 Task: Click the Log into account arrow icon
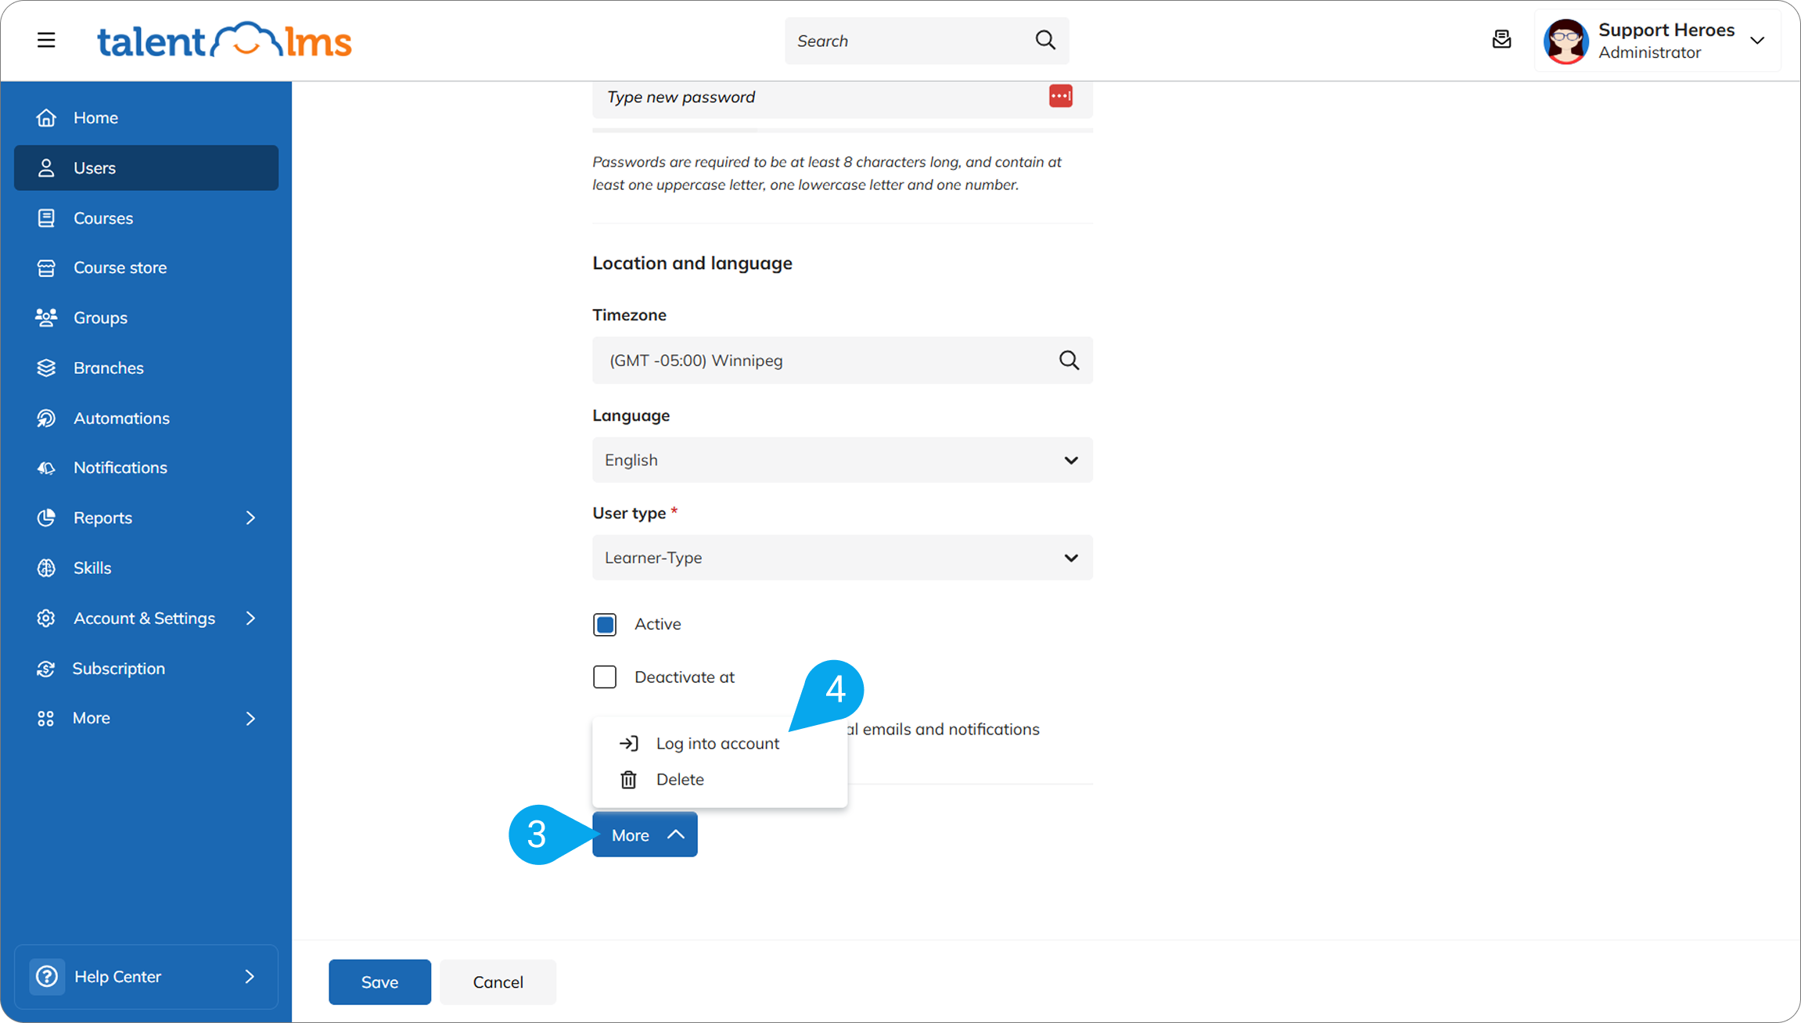tap(629, 743)
